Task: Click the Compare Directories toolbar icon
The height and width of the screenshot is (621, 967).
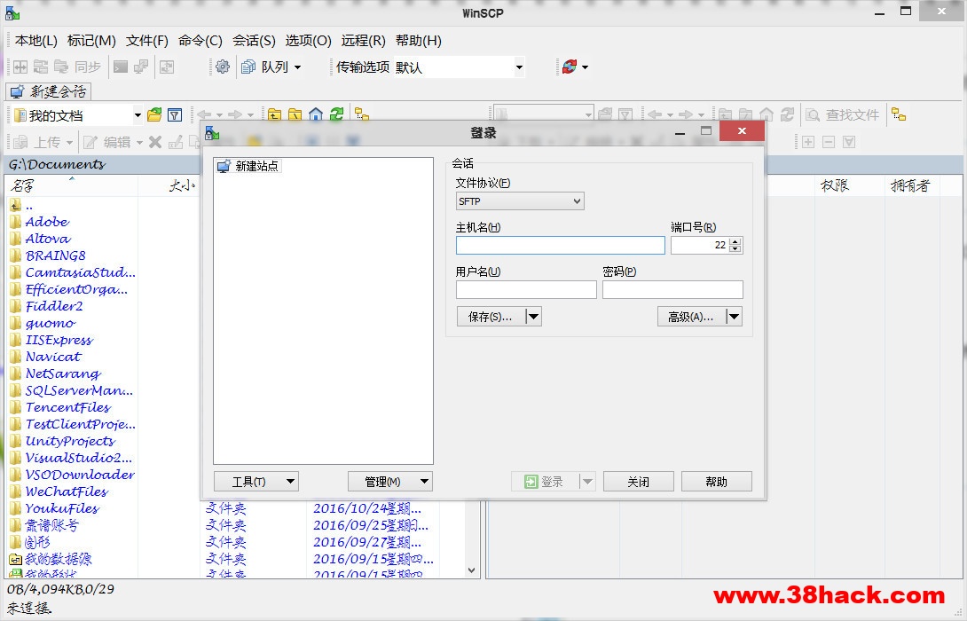Action: pos(20,67)
